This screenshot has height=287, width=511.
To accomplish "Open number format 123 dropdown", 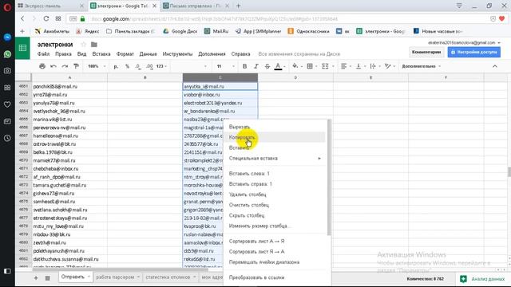I will (x=161, y=66).
